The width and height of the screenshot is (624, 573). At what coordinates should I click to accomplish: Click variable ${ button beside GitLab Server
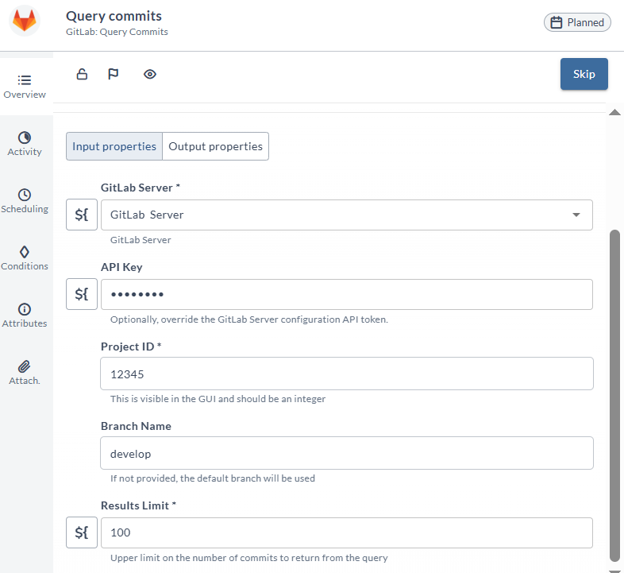point(82,215)
